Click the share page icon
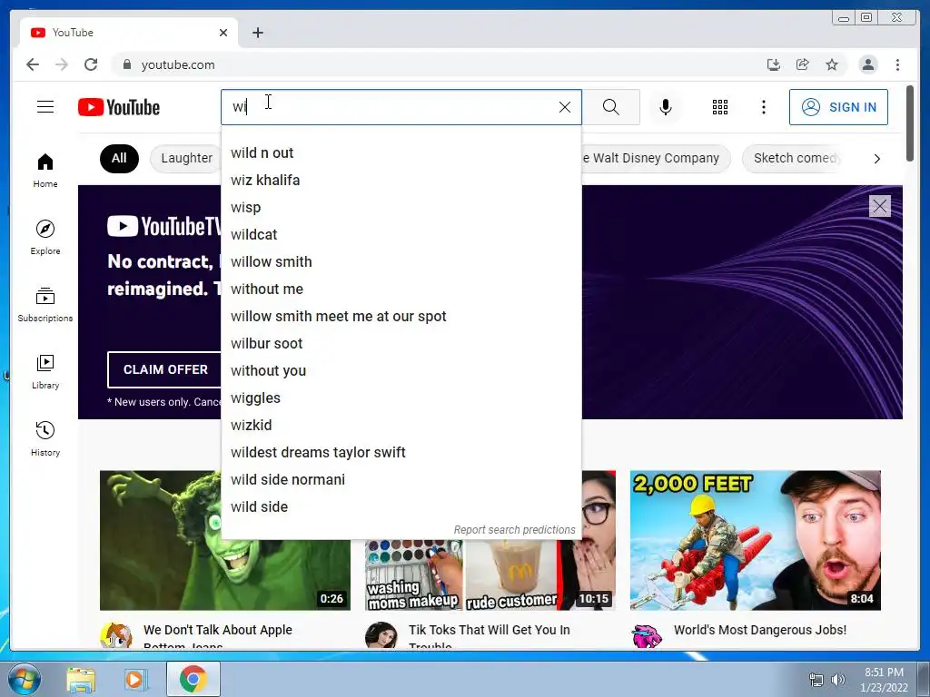The height and width of the screenshot is (697, 930). click(803, 64)
